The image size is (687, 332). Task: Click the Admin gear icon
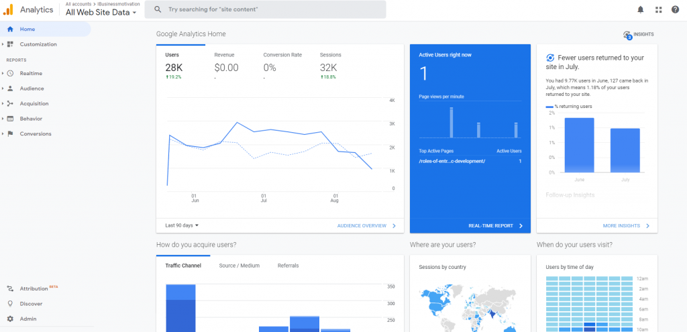(11, 319)
